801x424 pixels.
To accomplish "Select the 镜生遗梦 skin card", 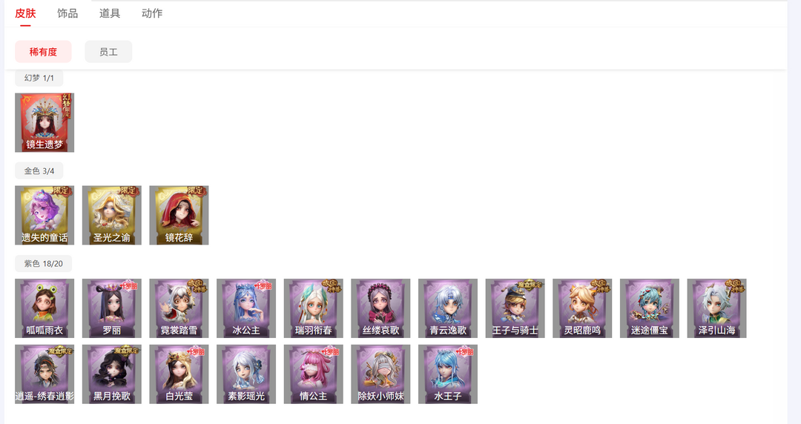I will (x=44, y=122).
